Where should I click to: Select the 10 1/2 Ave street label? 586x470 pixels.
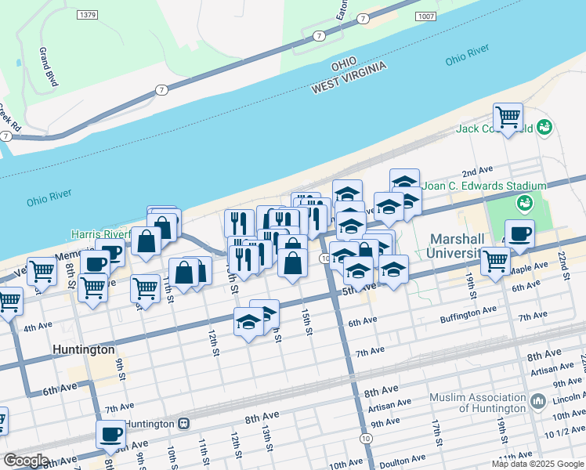click(565, 432)
